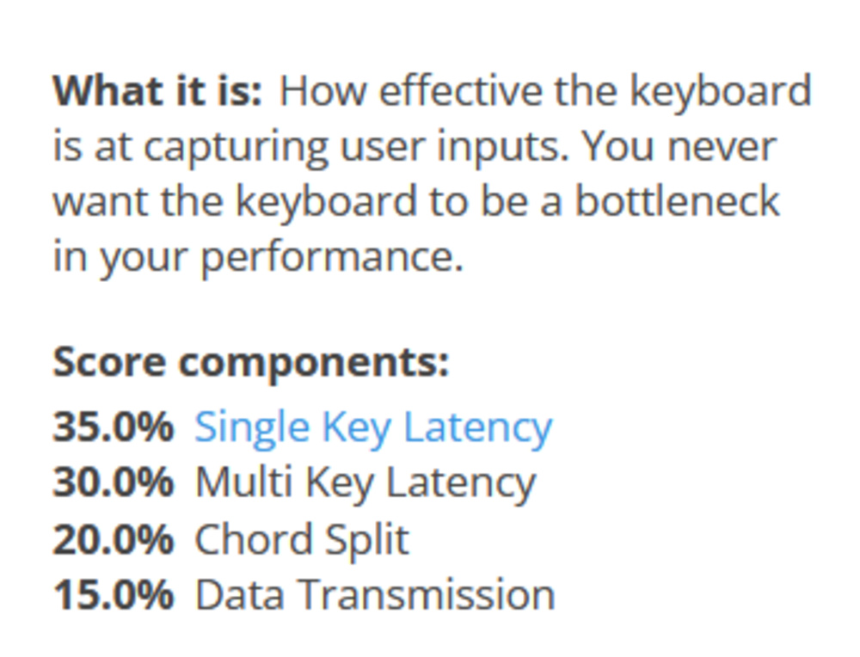The width and height of the screenshot is (860, 657).
Task: Click the bold "What it is:" label
Action: click(x=157, y=91)
